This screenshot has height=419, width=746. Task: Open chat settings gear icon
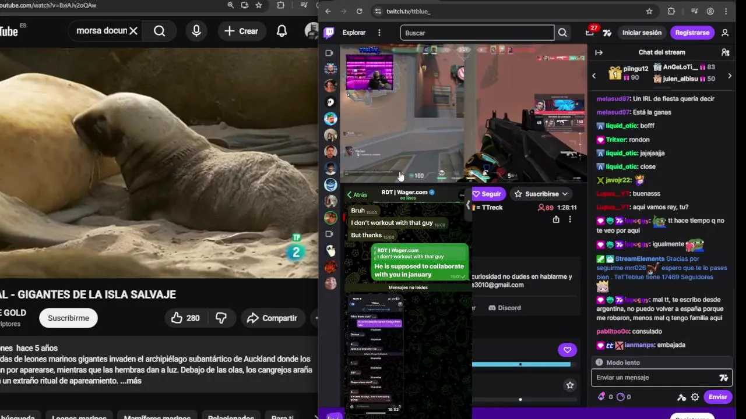pos(695,397)
